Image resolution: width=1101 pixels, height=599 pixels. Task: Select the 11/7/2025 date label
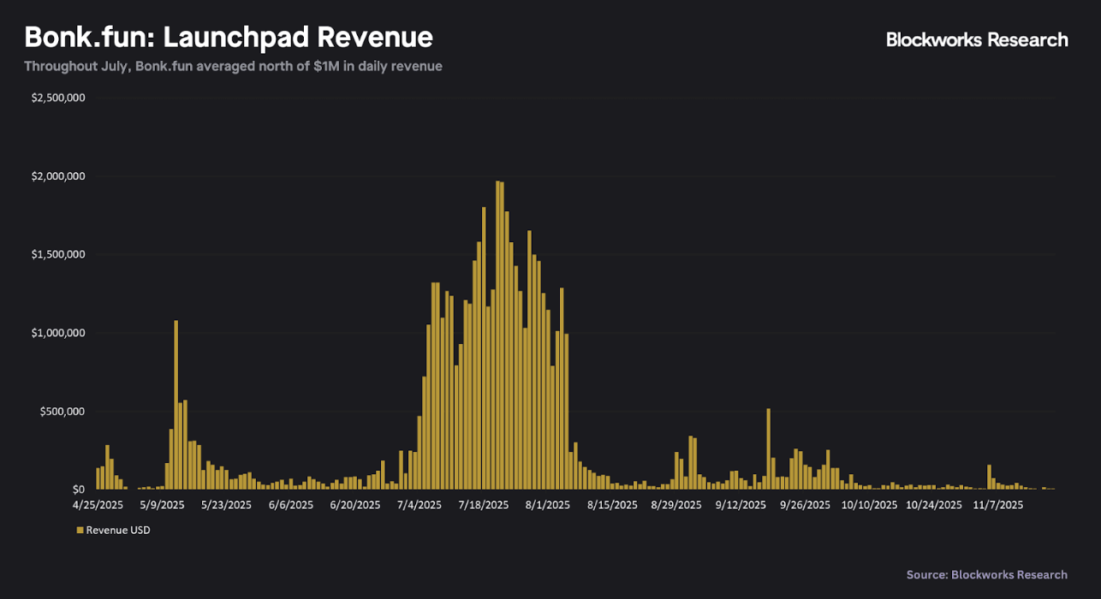(x=999, y=505)
